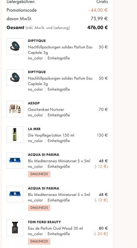Click Eau de Parfum Oud Wood 30 ml title
This screenshot has height=248, width=137.
55,228
